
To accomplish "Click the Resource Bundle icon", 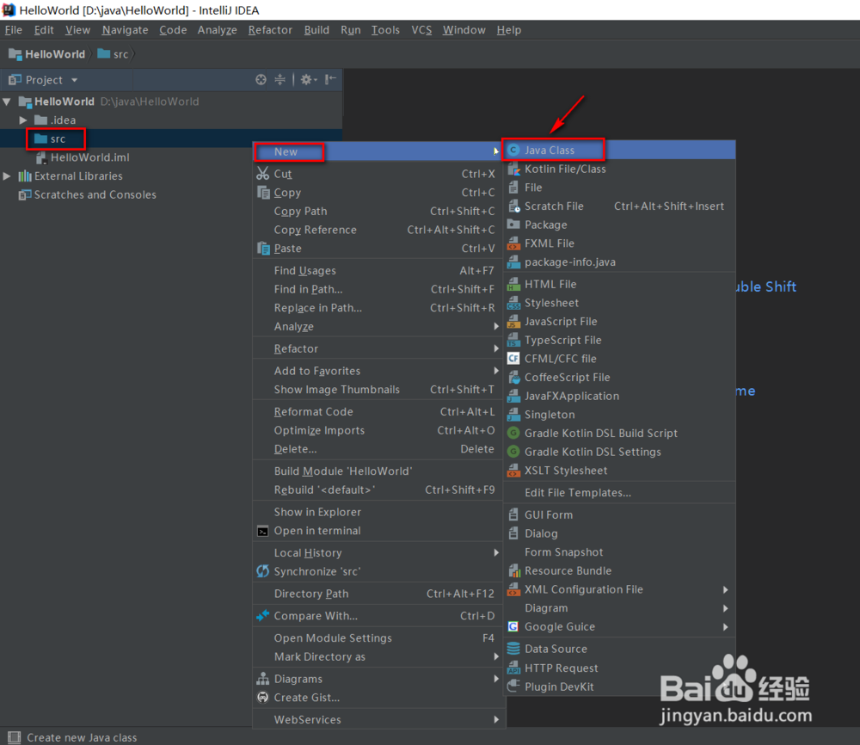I will point(513,570).
